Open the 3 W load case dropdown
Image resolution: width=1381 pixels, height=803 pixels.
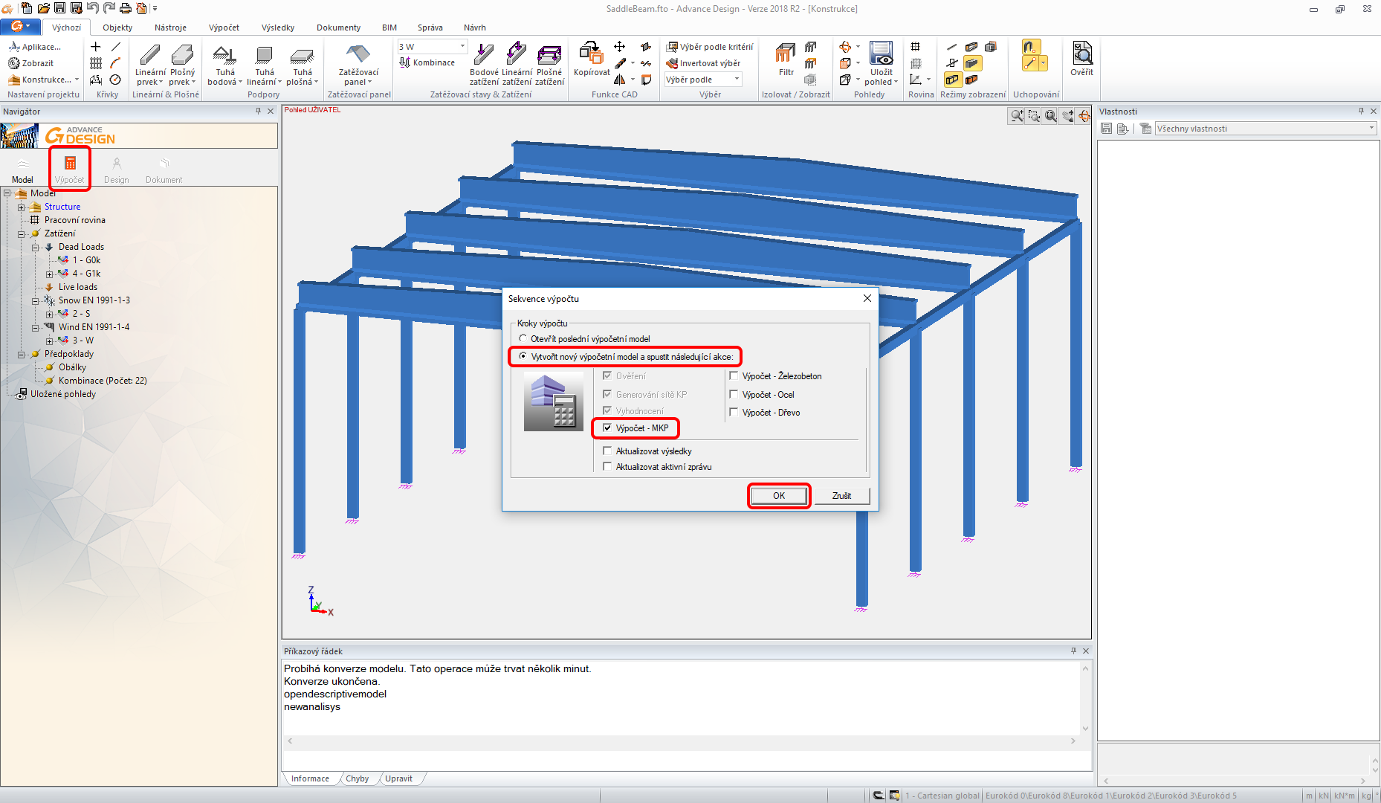[x=462, y=45]
